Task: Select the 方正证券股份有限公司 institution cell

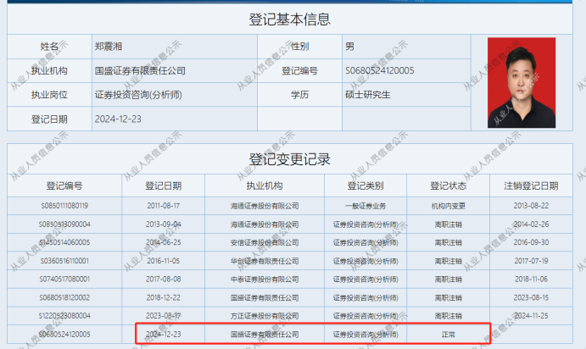Action: 265,316
